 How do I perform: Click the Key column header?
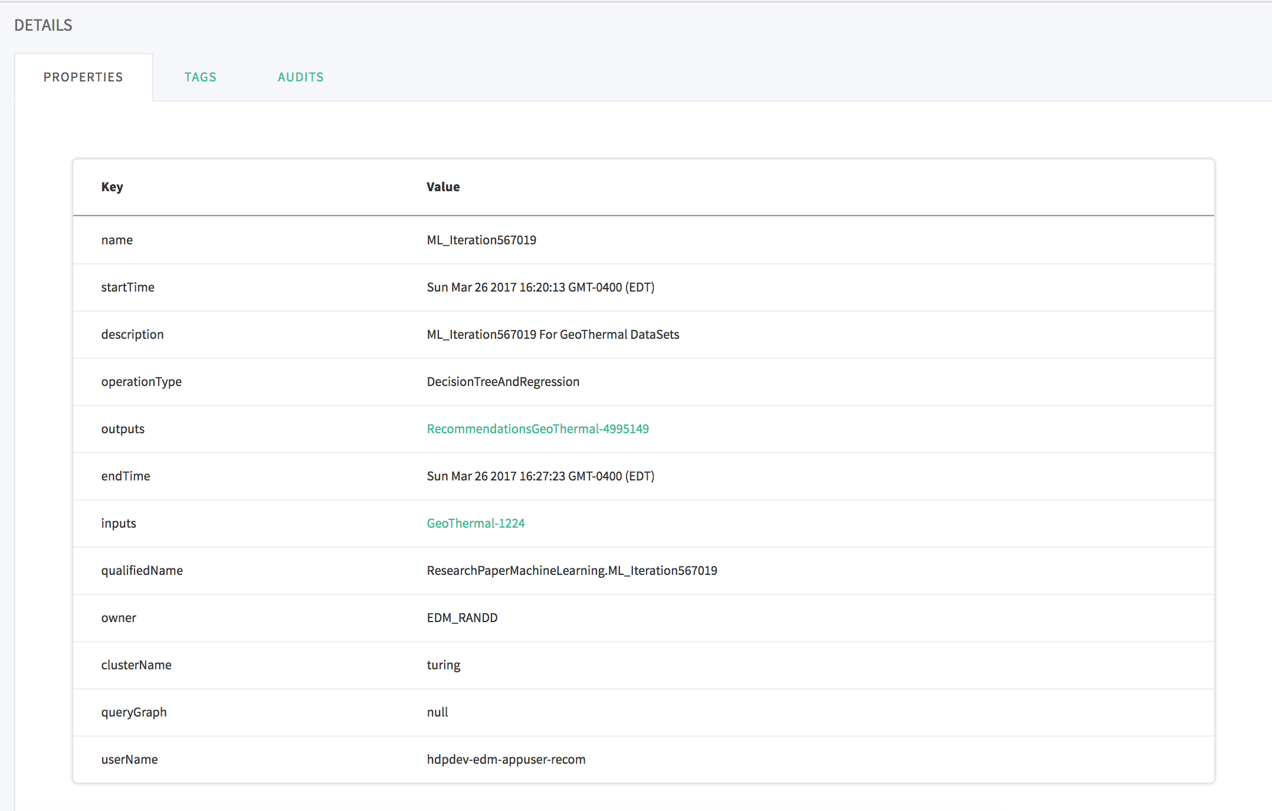[112, 187]
